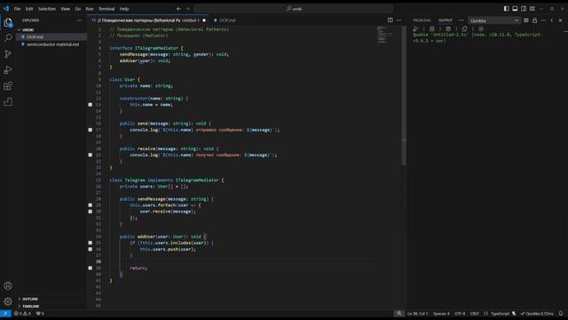This screenshot has width=568, height=320.
Task: Open the notifications bell in status bar
Action: pos(561,314)
